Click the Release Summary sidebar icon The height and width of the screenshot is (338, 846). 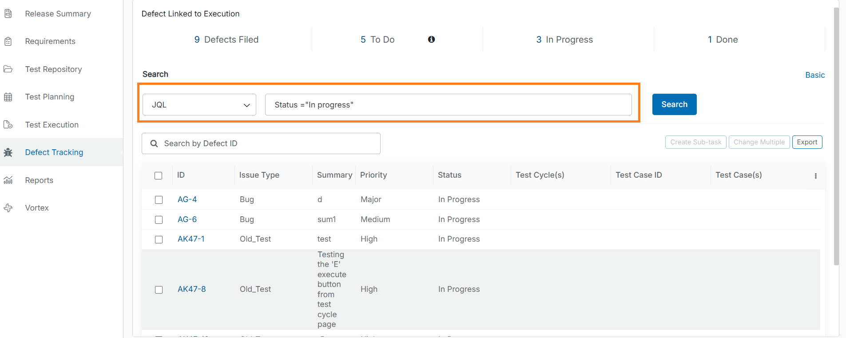point(8,14)
